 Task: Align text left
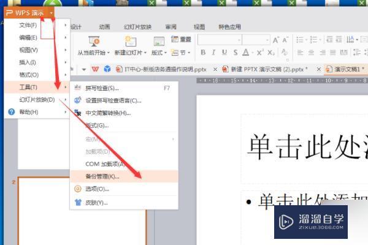tap(300, 52)
